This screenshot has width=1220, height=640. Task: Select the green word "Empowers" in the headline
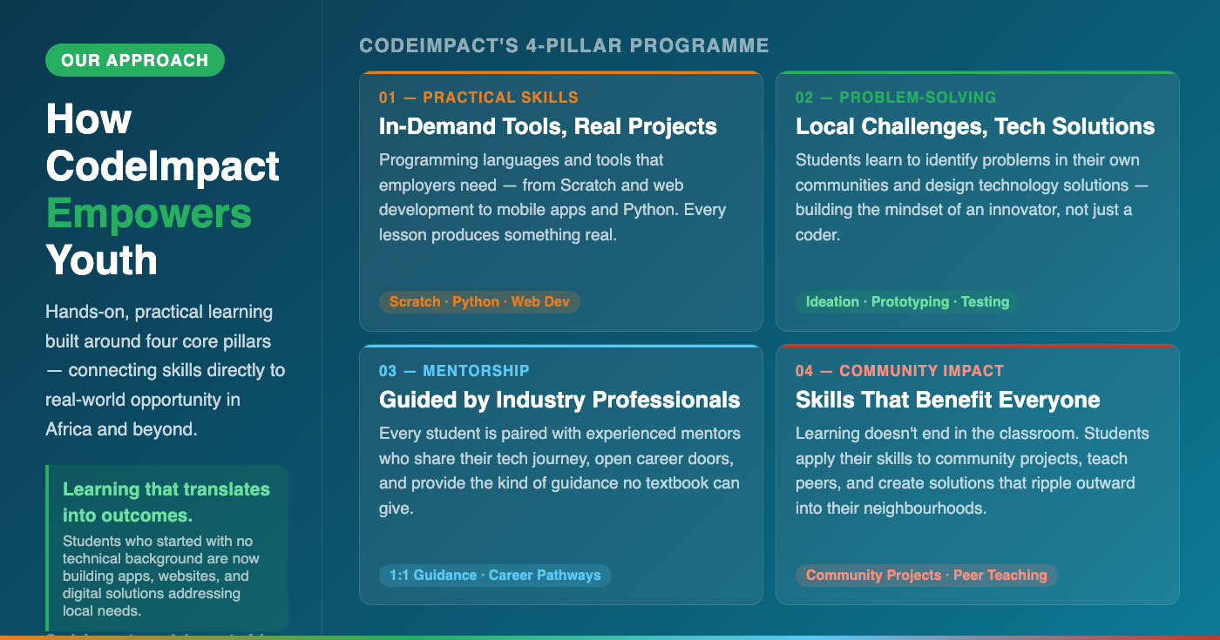pyautogui.click(x=149, y=213)
